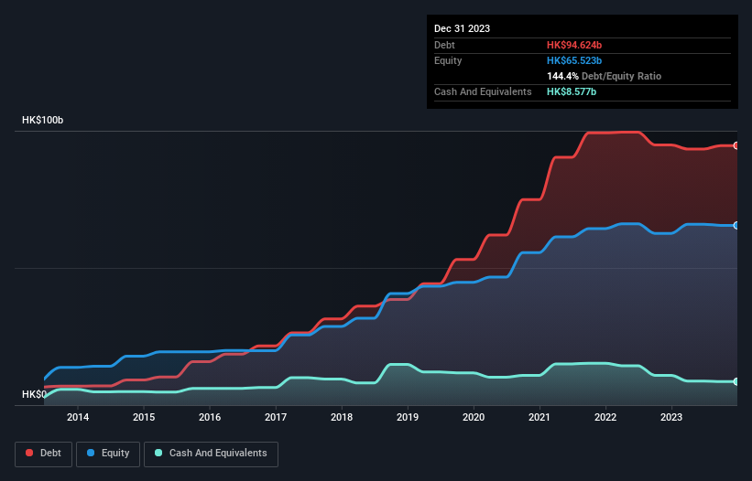The height and width of the screenshot is (481, 752).
Task: Click the 2016 x-axis label
Action: 210,417
